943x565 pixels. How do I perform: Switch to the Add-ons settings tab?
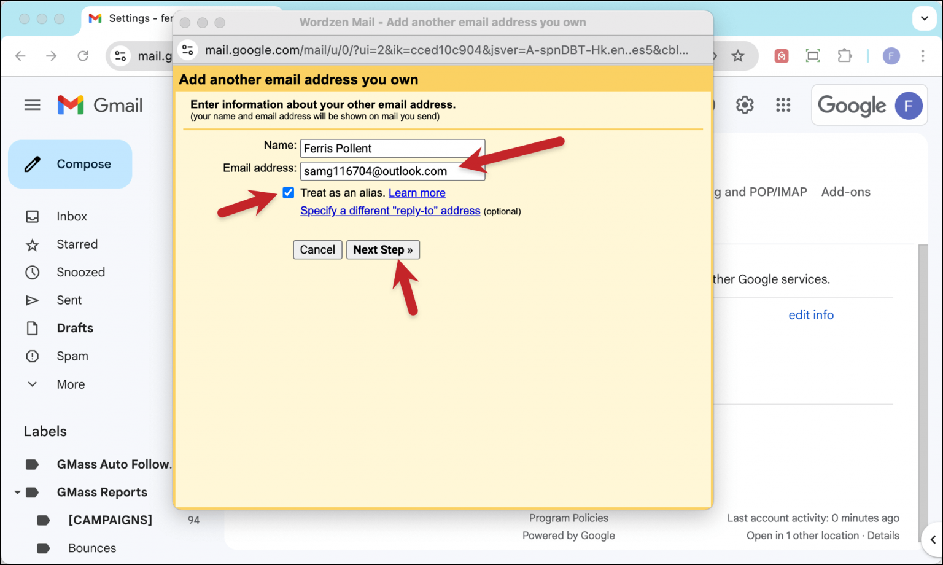[x=845, y=192]
